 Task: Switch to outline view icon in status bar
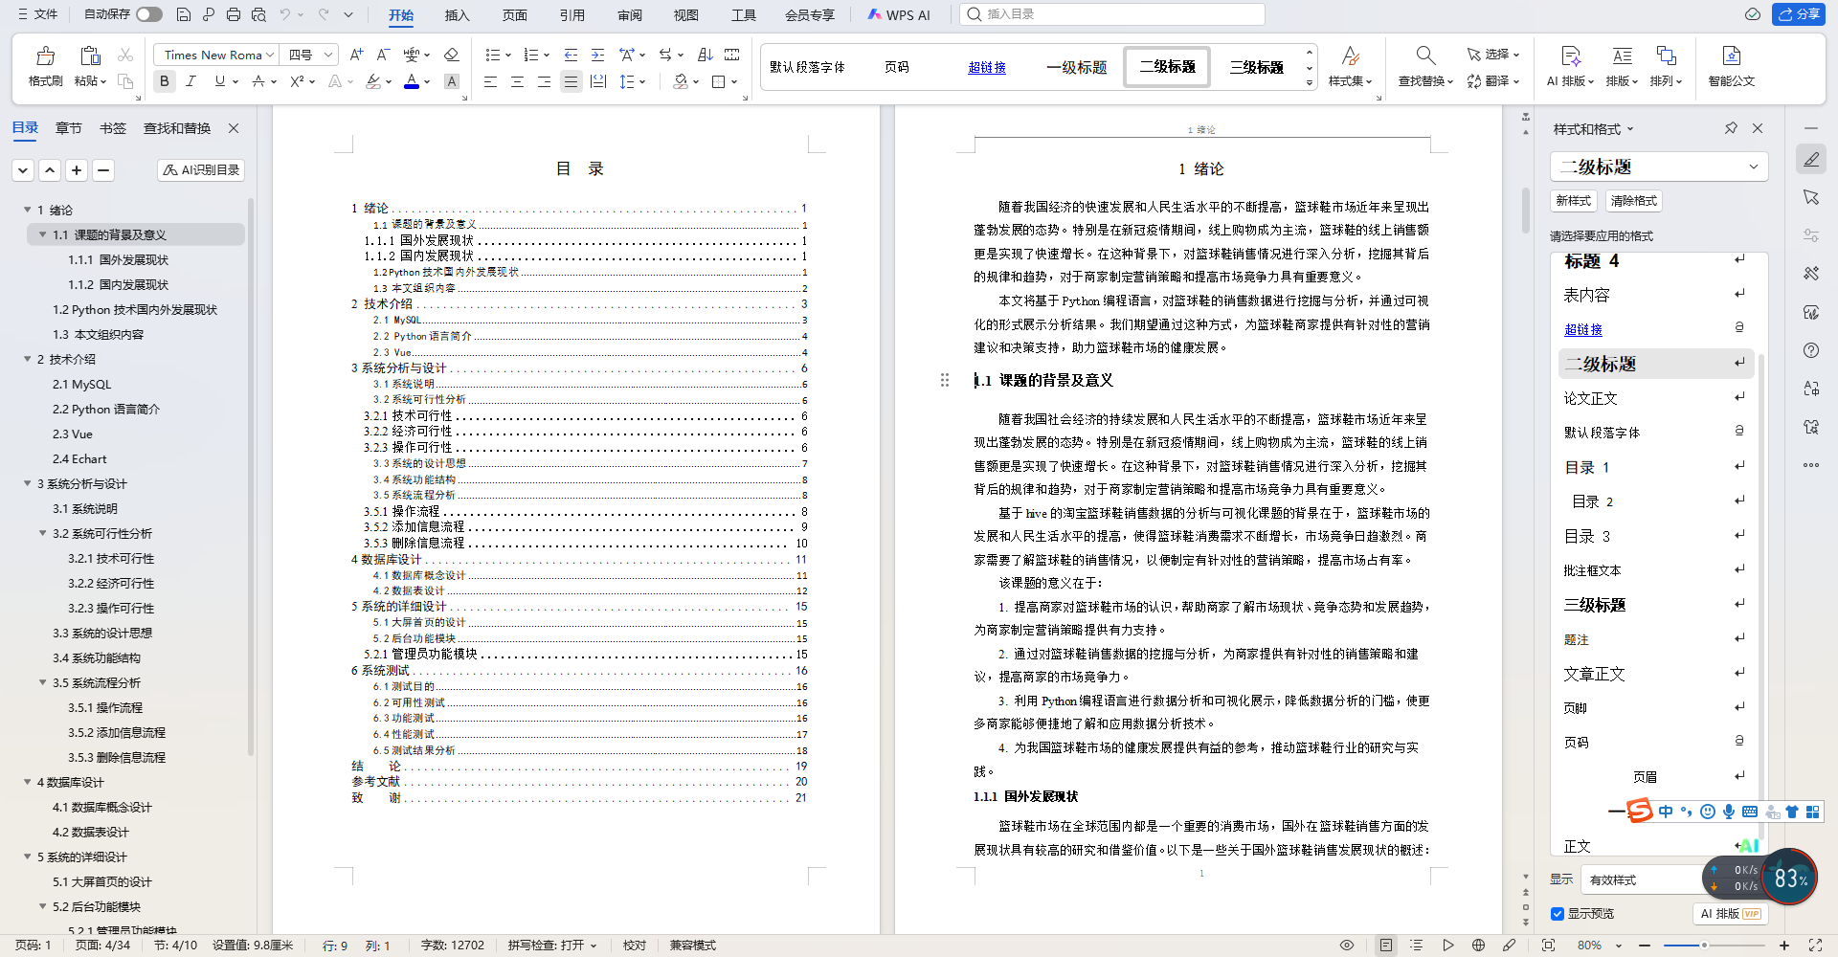(1417, 946)
